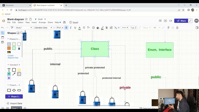Select the Enum, Interface box
Image resolution: width=199 pixels, height=112 pixels.
[160, 50]
